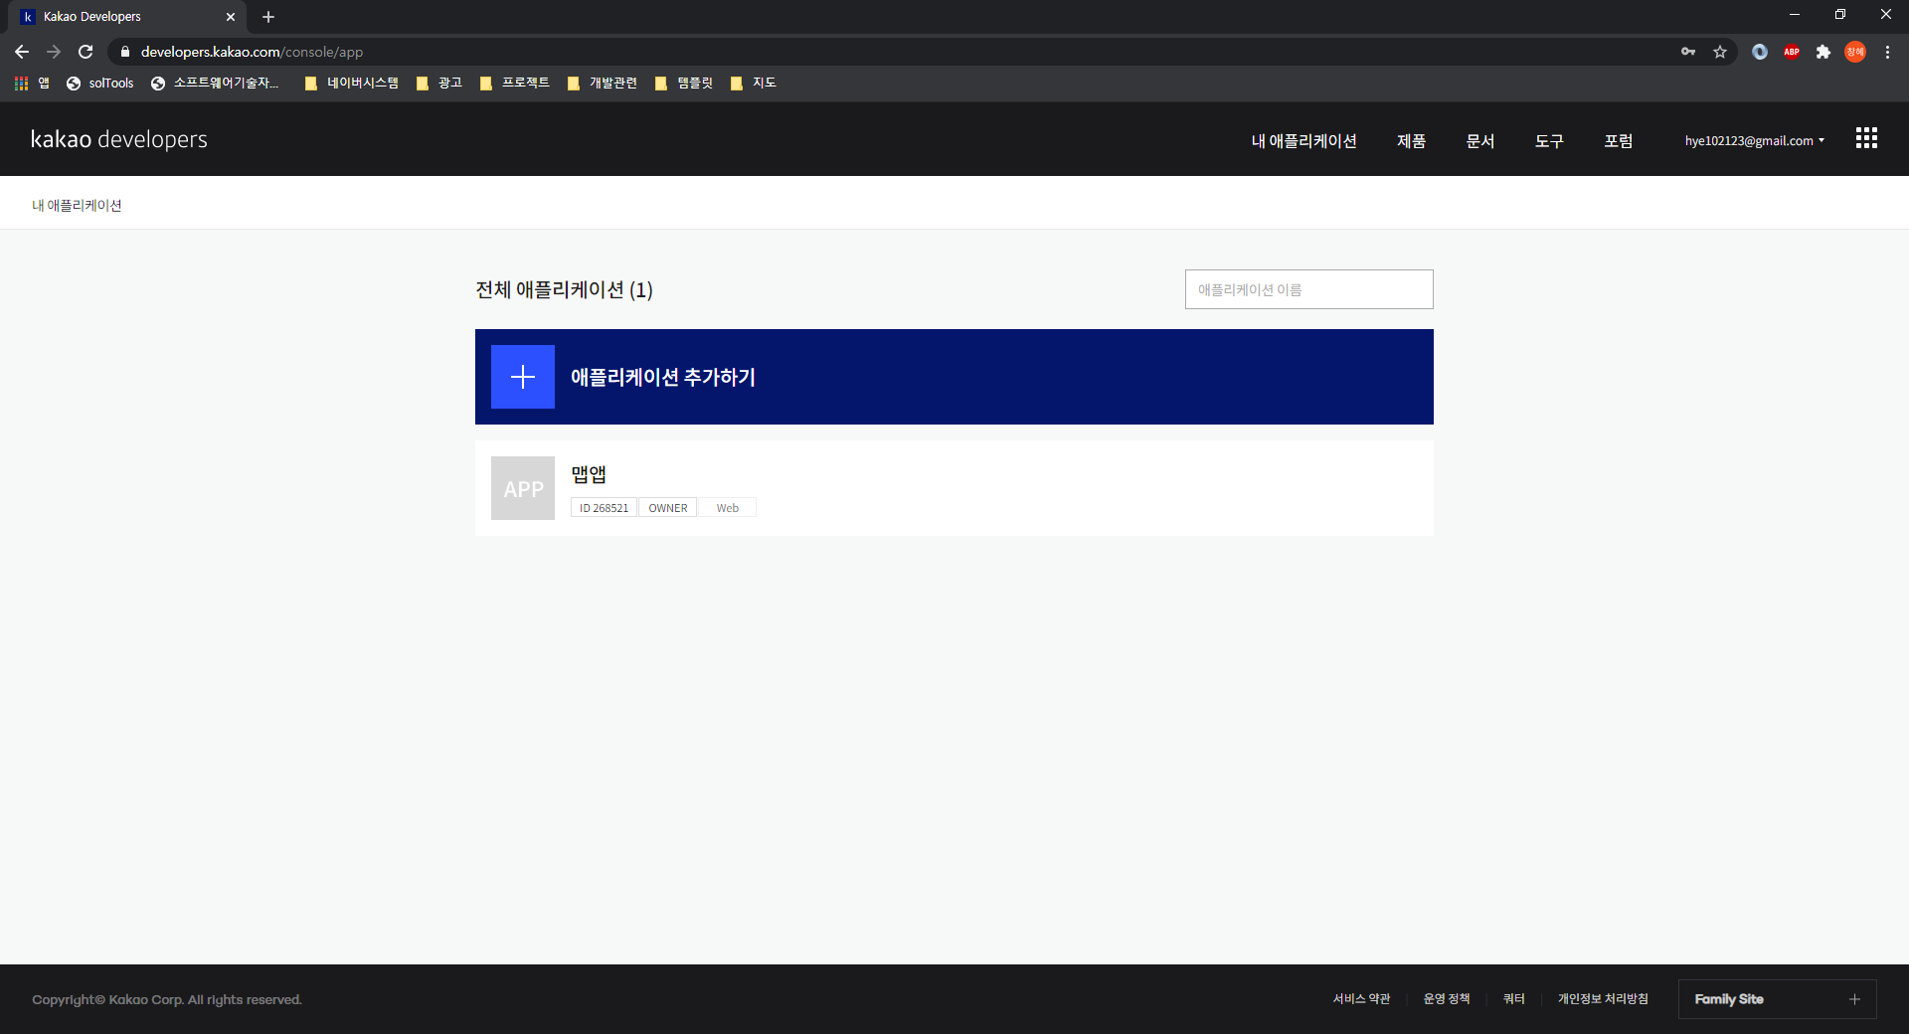Image resolution: width=1909 pixels, height=1034 pixels.
Task: Open 템플릿 bookmark folder
Action: point(684,84)
